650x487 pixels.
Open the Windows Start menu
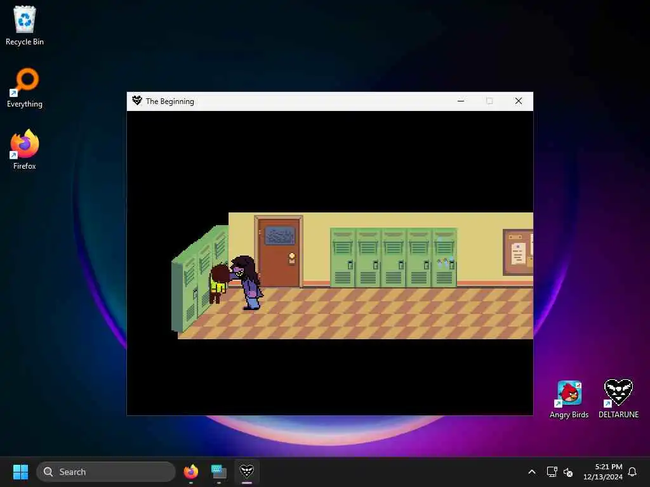click(20, 472)
